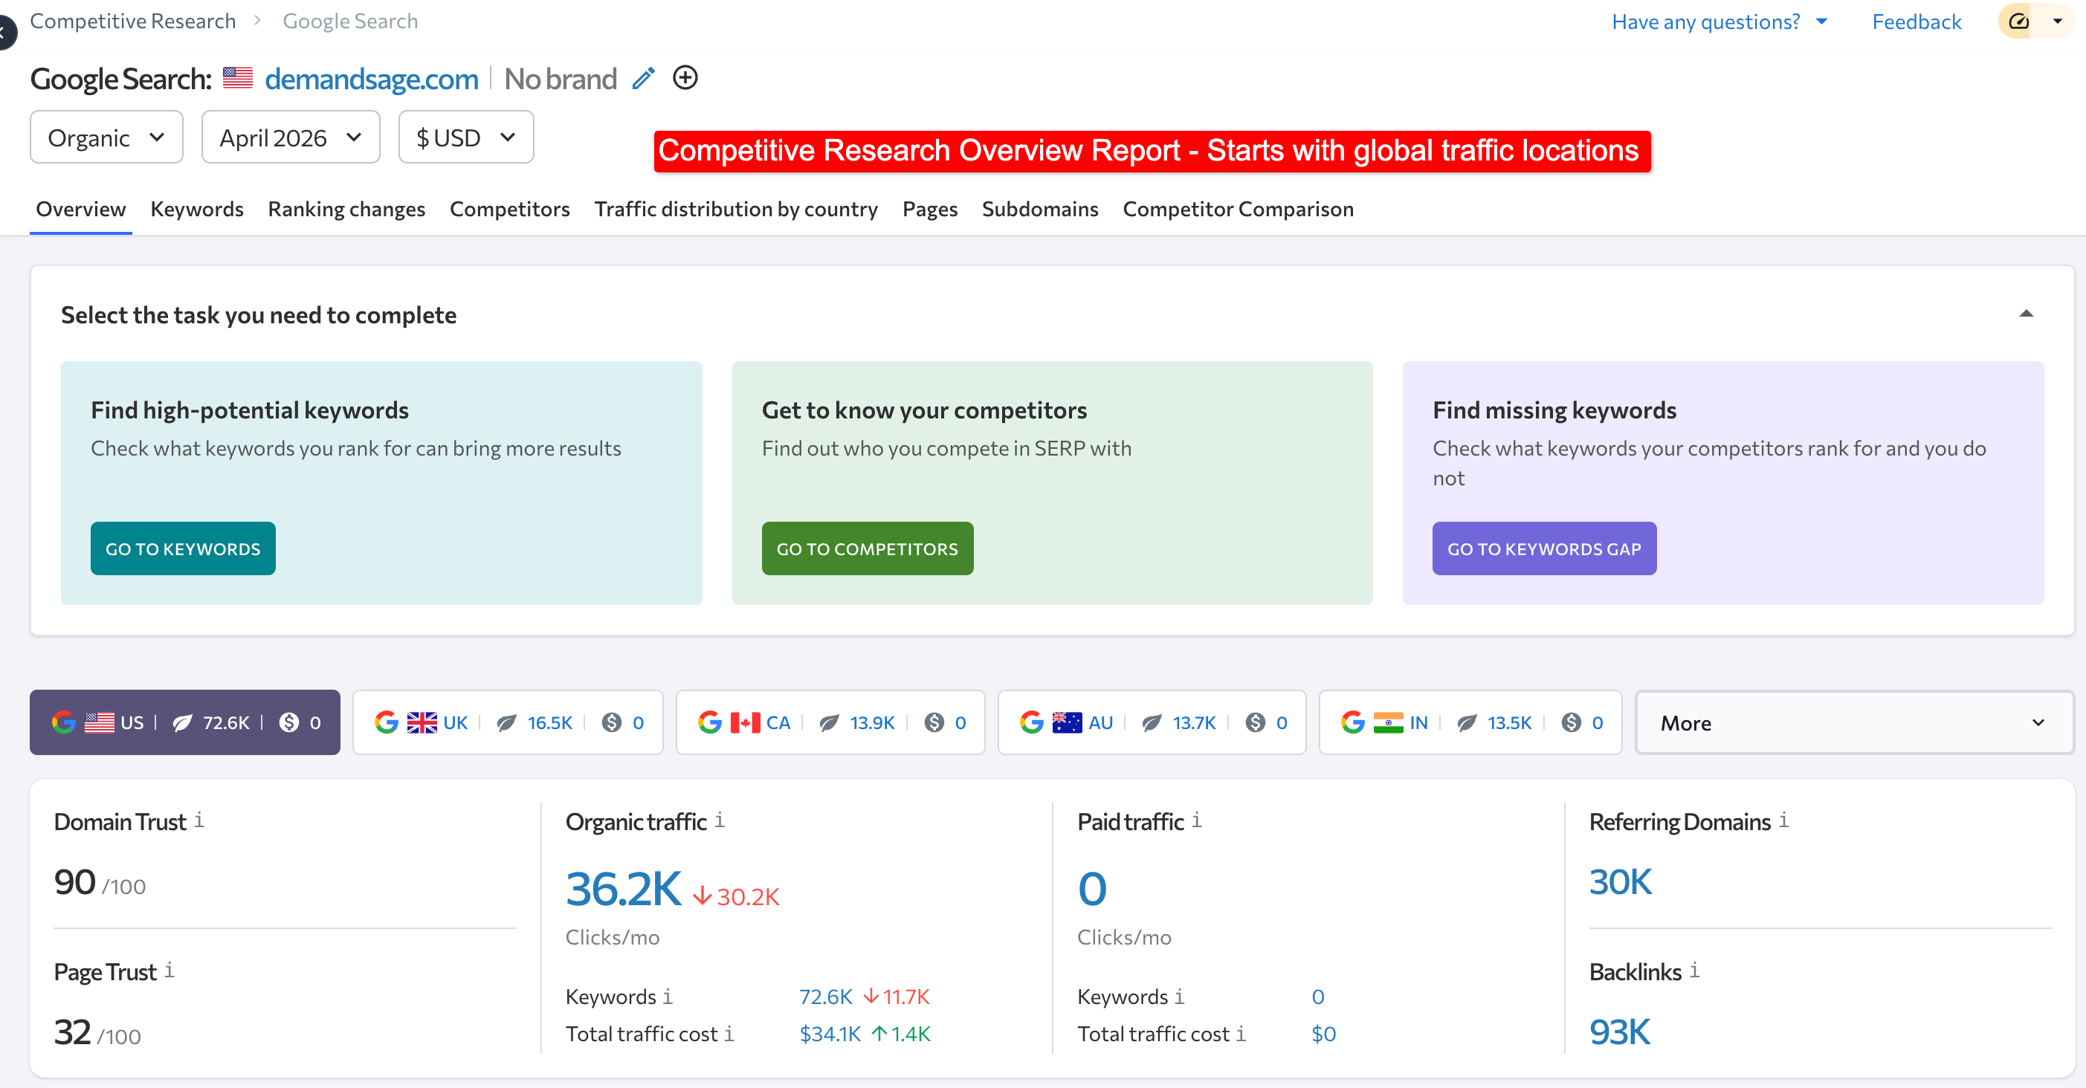
Task: Open account menu caret at top right
Action: coord(2058,21)
